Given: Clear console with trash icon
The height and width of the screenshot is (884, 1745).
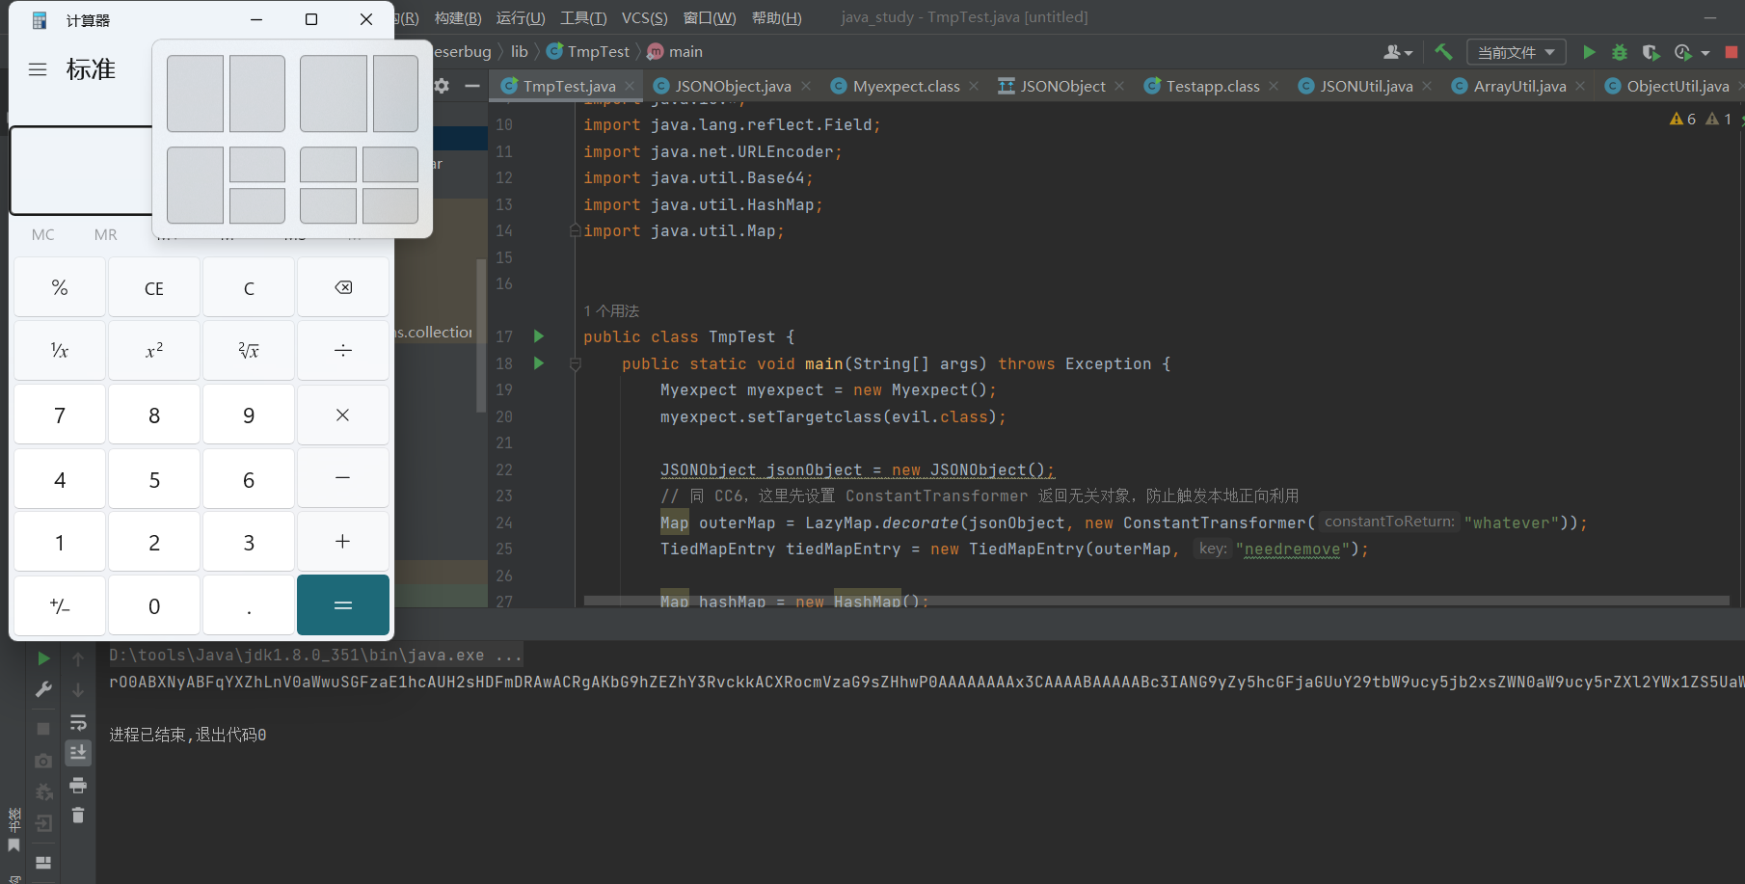Looking at the screenshot, I should 78,816.
